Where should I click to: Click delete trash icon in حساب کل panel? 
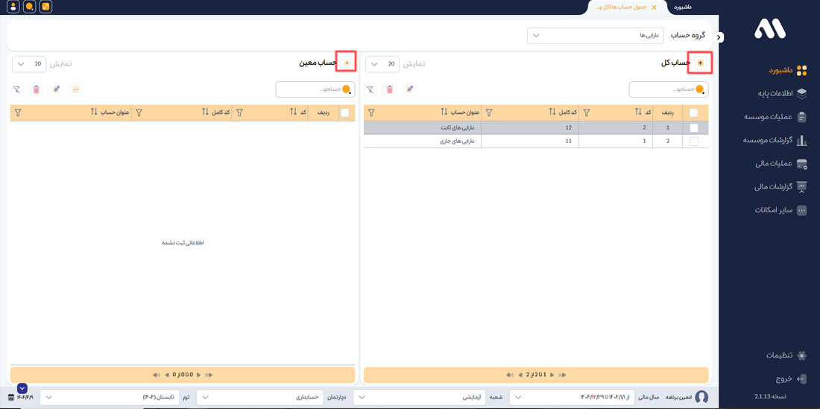tap(389, 89)
